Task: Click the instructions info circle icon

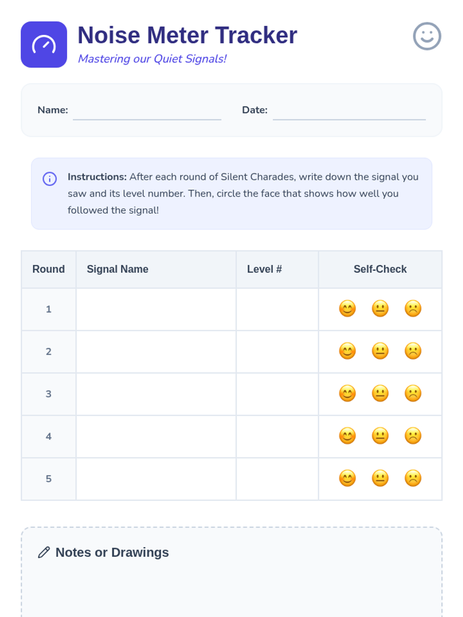Action: 50,179
